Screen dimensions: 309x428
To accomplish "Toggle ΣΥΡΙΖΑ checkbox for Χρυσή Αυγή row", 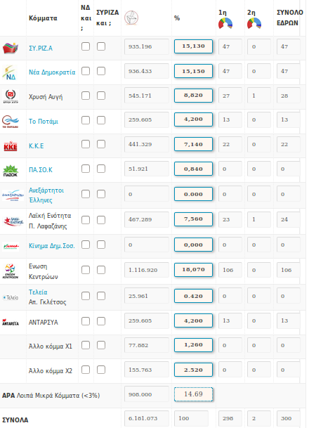I will 101,96.
